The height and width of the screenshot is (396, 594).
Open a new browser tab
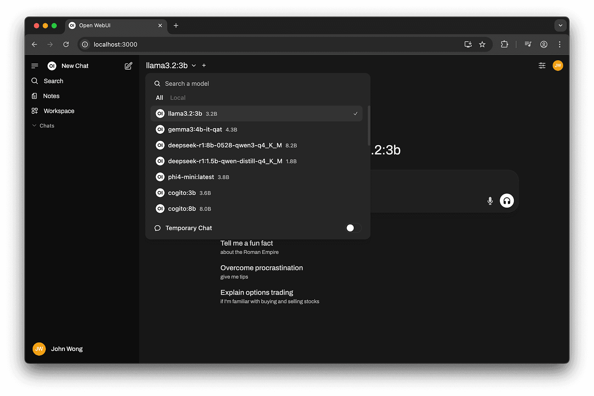(x=176, y=25)
